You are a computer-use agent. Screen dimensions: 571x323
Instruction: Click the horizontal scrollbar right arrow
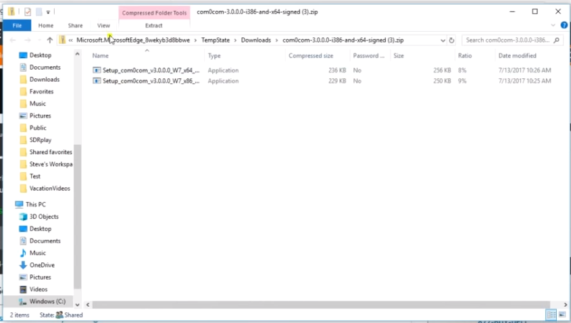tap(565, 305)
